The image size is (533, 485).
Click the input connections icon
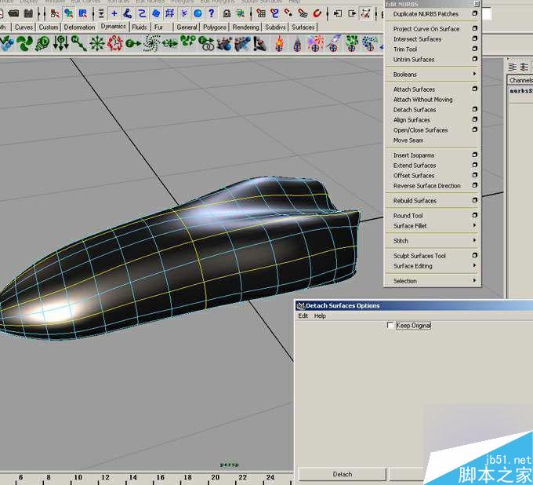338,13
